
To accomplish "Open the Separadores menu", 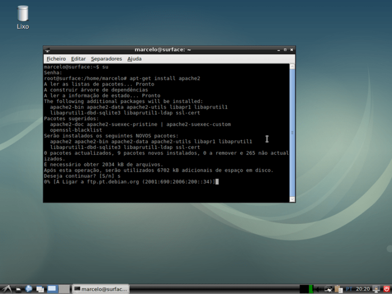I will pyautogui.click(x=106, y=59).
